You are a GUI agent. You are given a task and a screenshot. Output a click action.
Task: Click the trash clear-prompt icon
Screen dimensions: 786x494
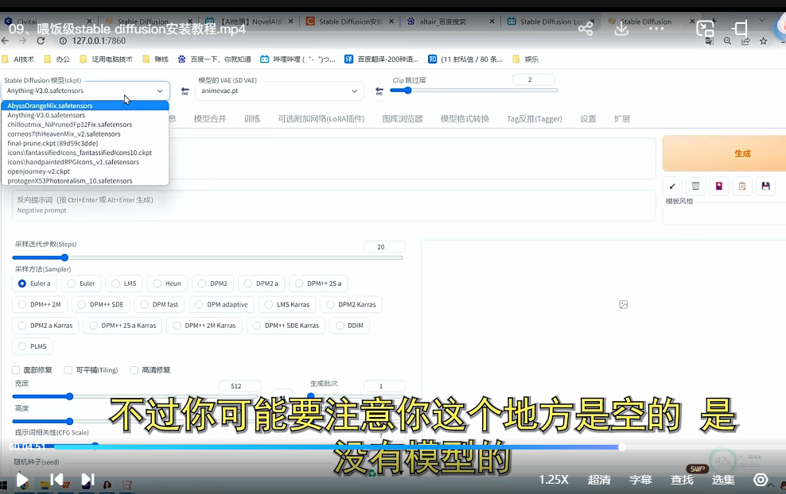click(695, 186)
